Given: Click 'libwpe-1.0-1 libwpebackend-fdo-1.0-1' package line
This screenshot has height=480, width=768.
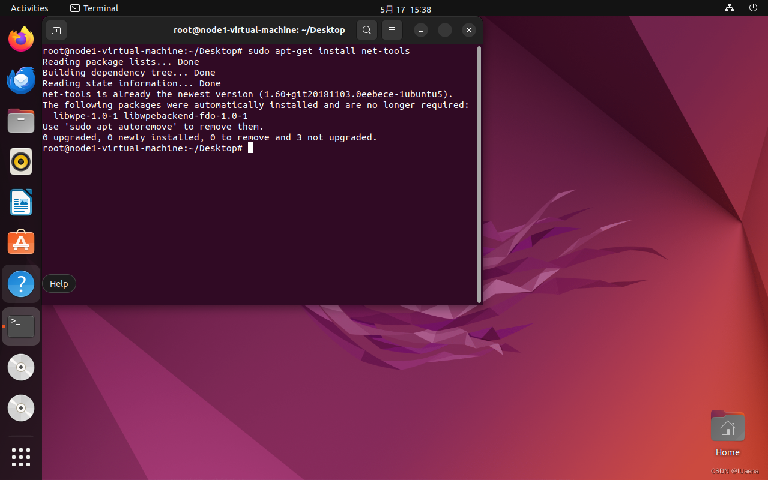Looking at the screenshot, I should tap(151, 116).
